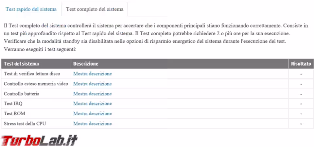
Task: Click the result dash for Test di verifica lettura disco
Action: coord(301,74)
